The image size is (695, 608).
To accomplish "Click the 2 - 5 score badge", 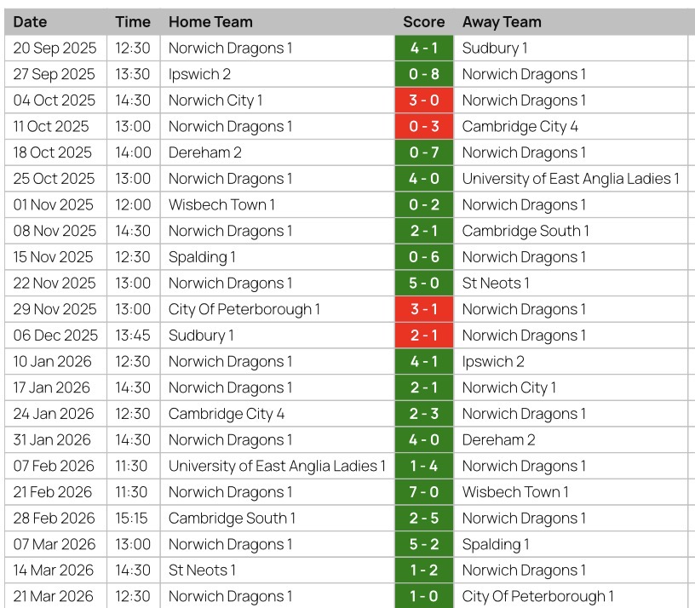I will point(424,519).
